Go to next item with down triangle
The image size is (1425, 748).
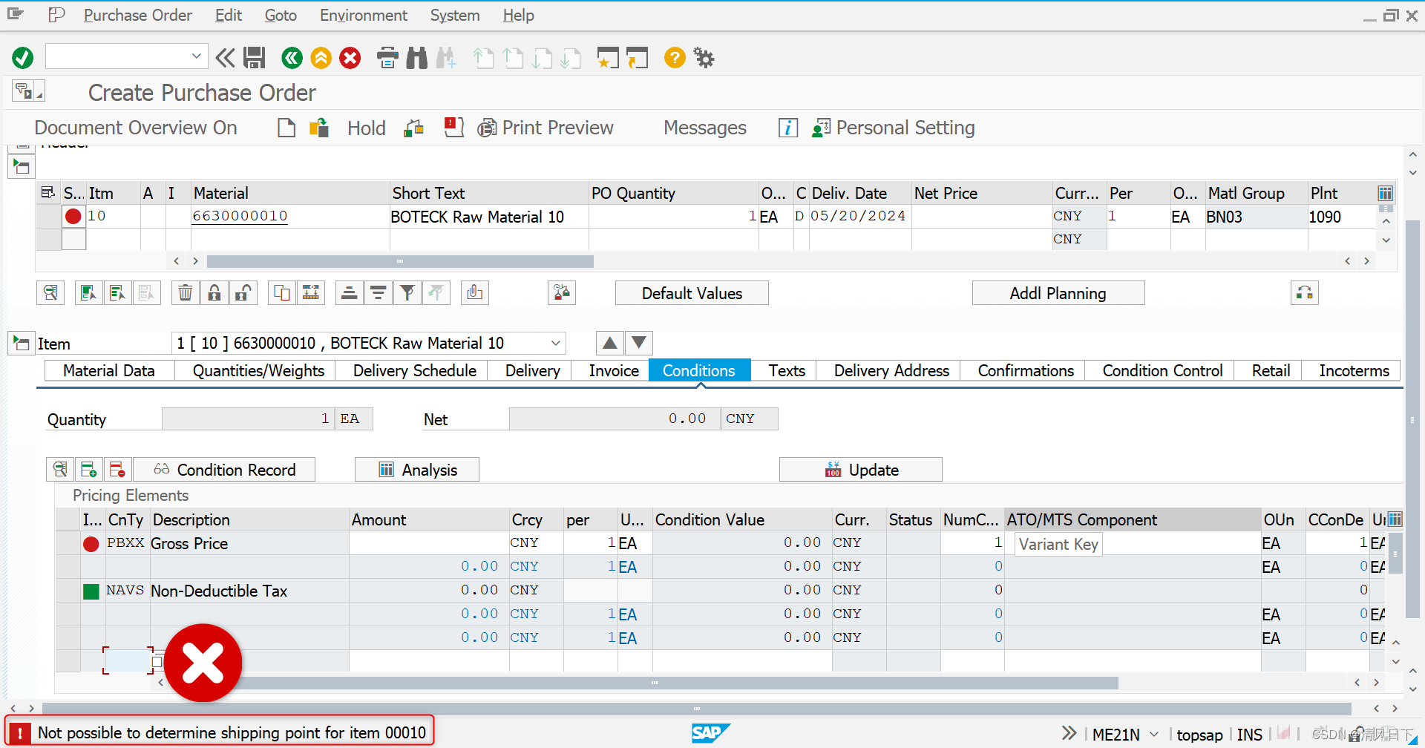point(638,343)
